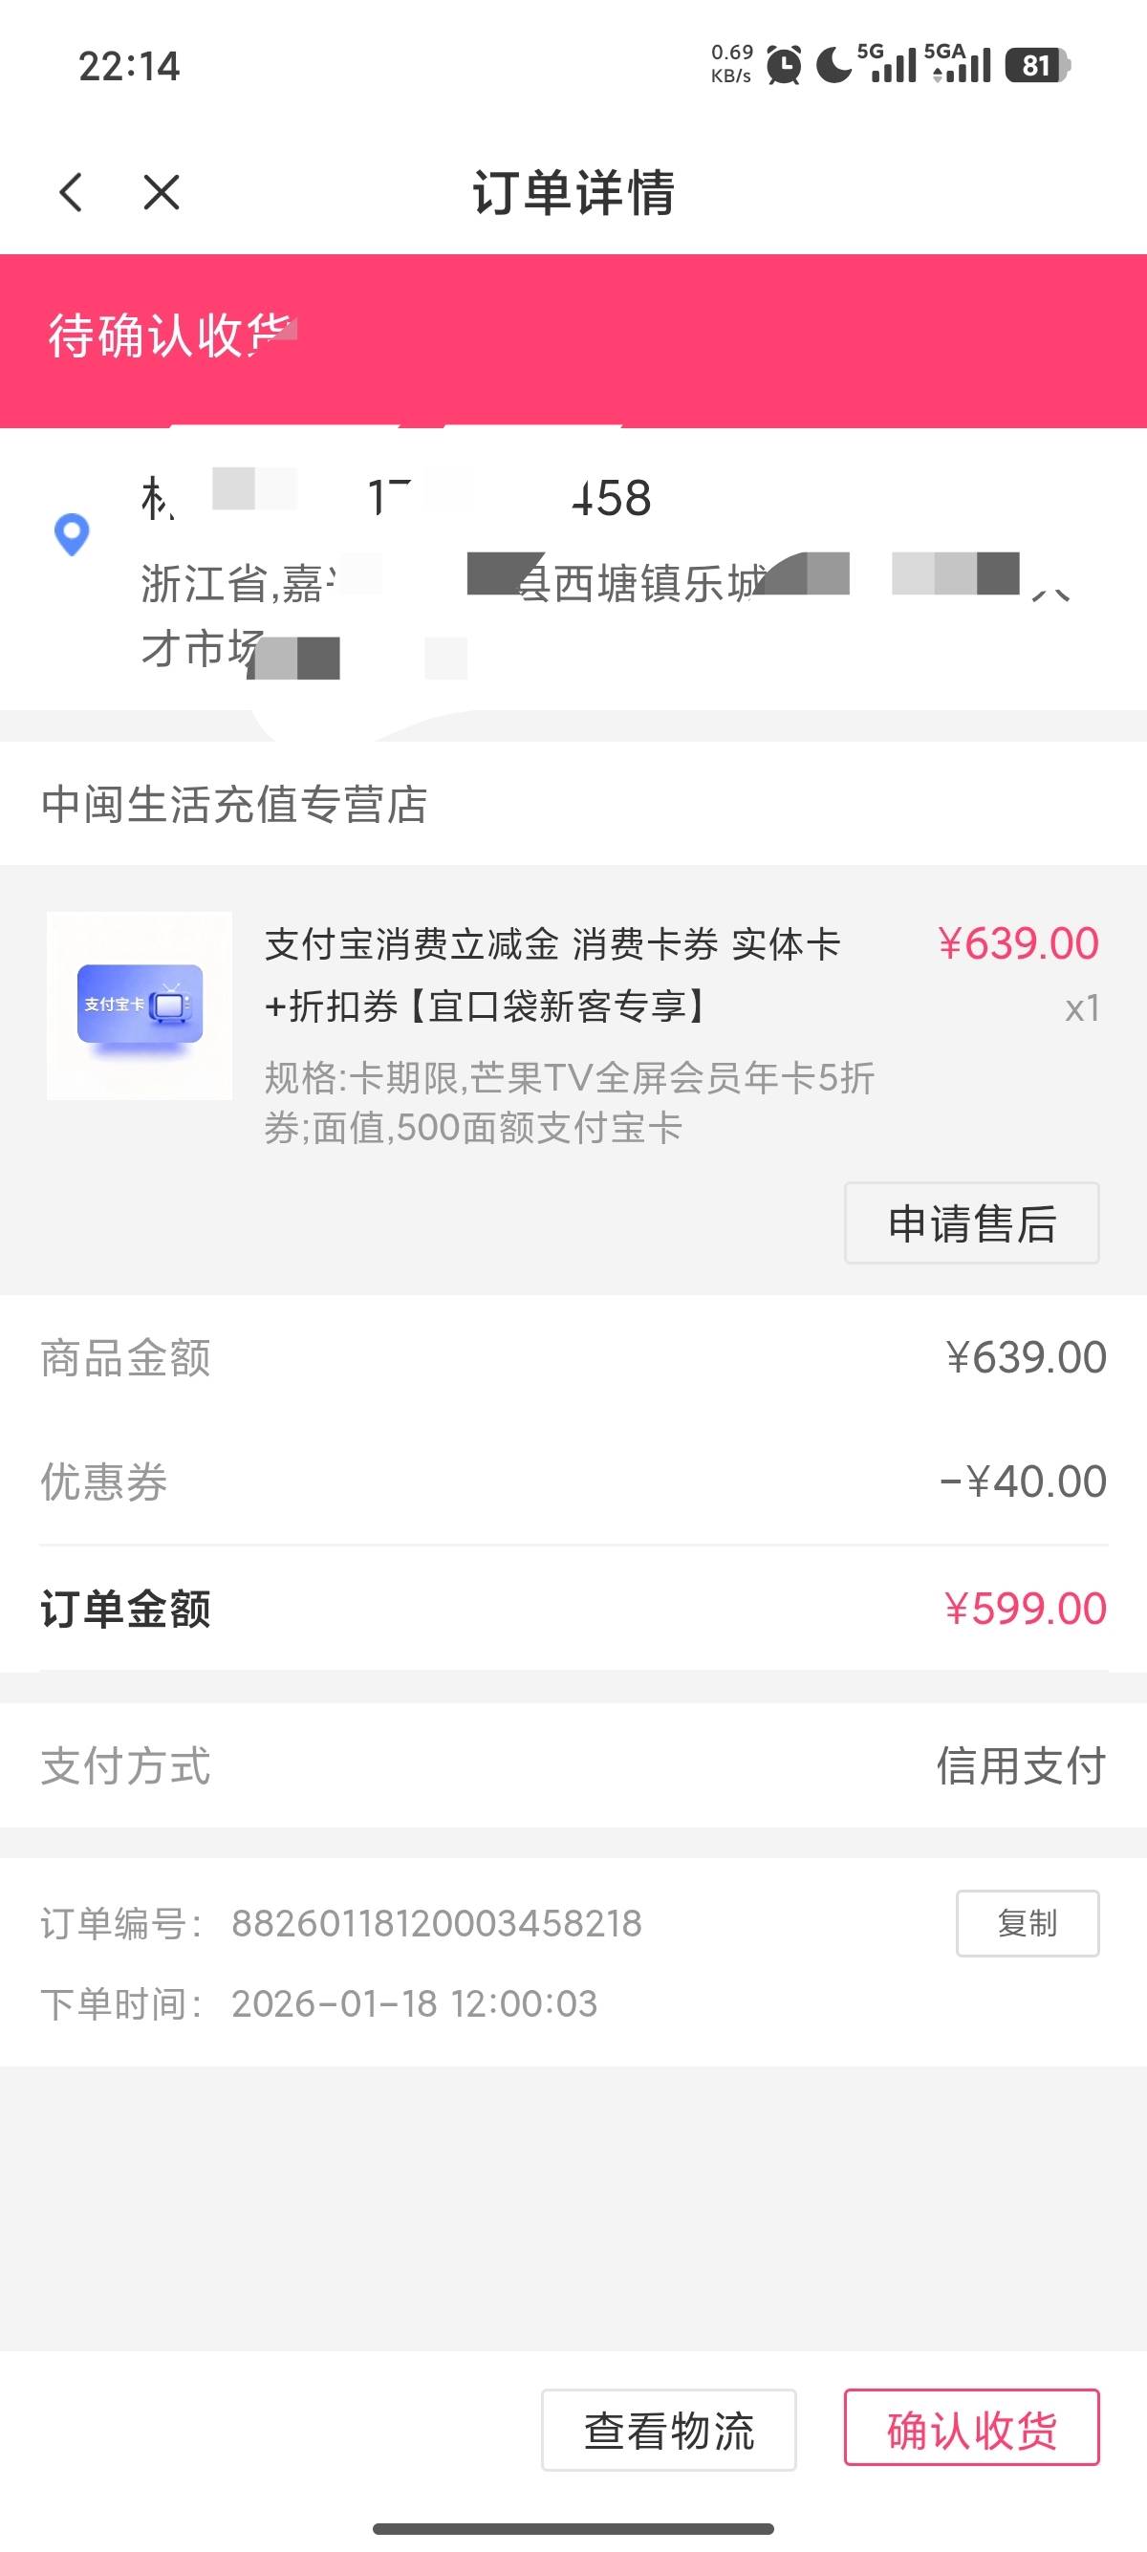Tap the battery level indicator
Screen dimensions: 1147x2552
(x=1037, y=66)
